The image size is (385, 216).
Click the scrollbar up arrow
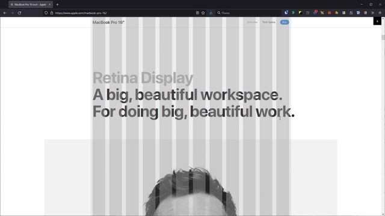[x=383, y=19]
